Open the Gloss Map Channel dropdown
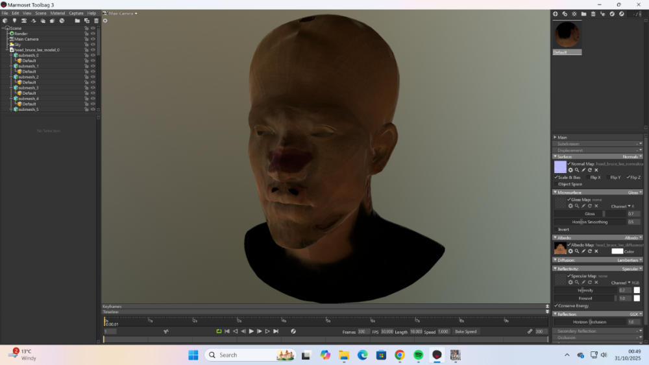The height and width of the screenshot is (365, 649). tap(622, 206)
